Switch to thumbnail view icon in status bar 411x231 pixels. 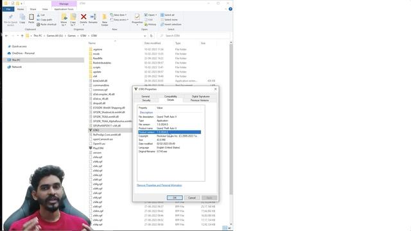coord(230,228)
